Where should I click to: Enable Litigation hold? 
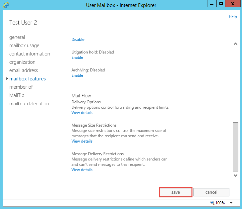[x=77, y=57]
